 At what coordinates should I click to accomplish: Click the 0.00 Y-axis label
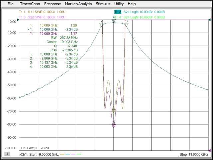coord(13,22)
